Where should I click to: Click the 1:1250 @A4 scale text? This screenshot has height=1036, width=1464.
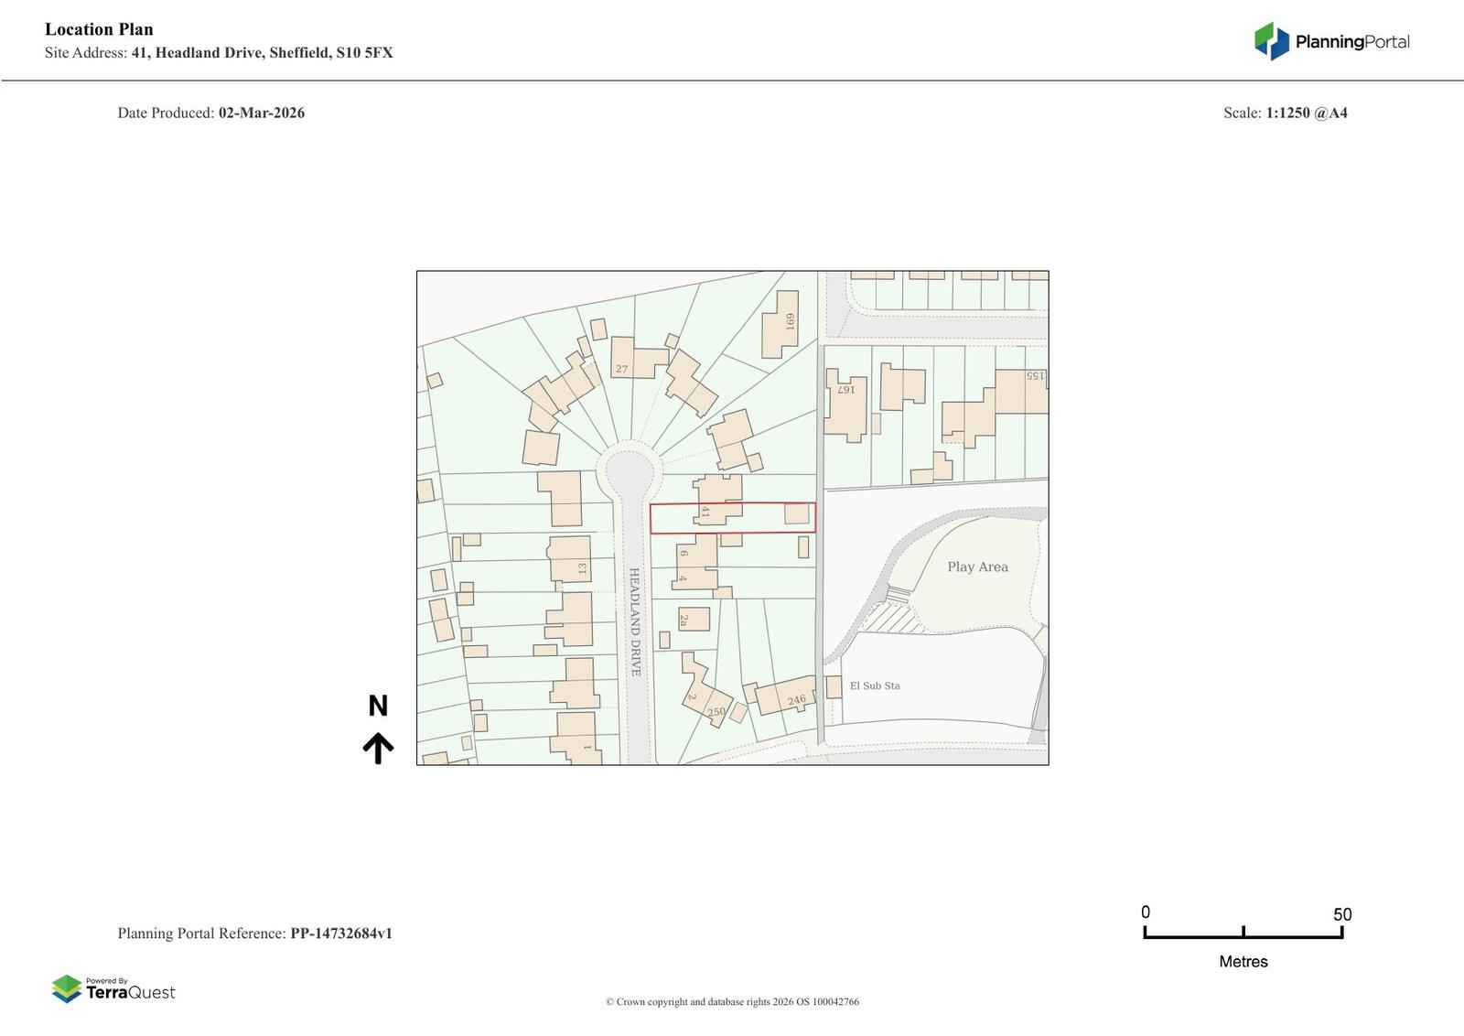click(x=1306, y=113)
